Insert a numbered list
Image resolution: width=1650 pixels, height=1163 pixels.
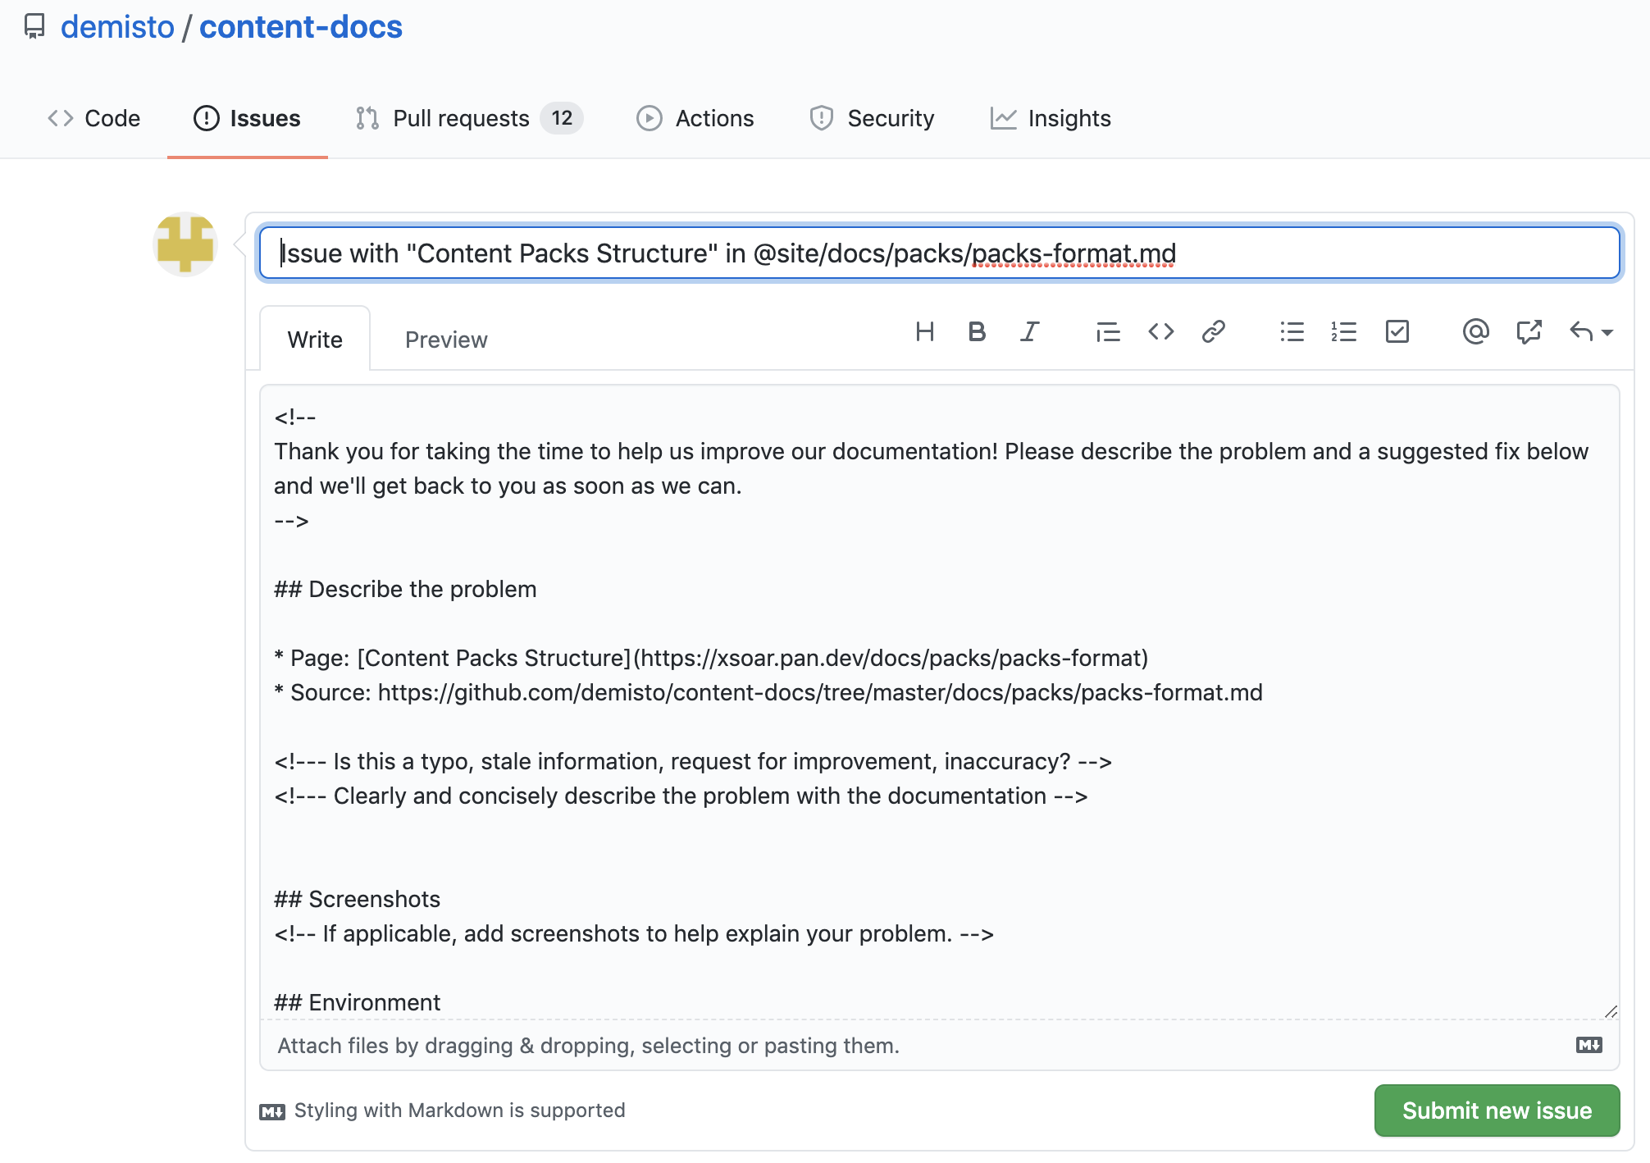coord(1344,331)
